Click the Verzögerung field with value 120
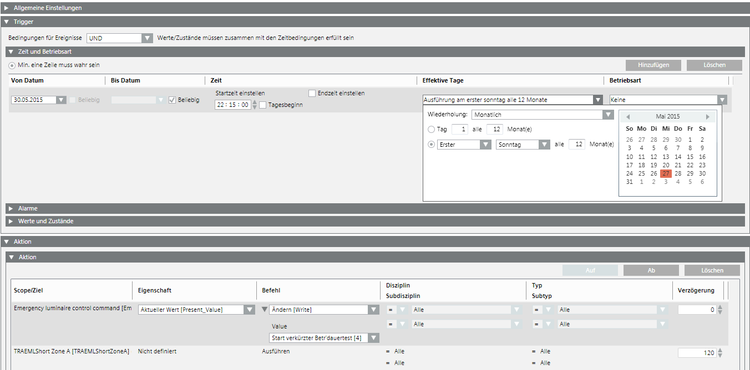 pyautogui.click(x=696, y=353)
